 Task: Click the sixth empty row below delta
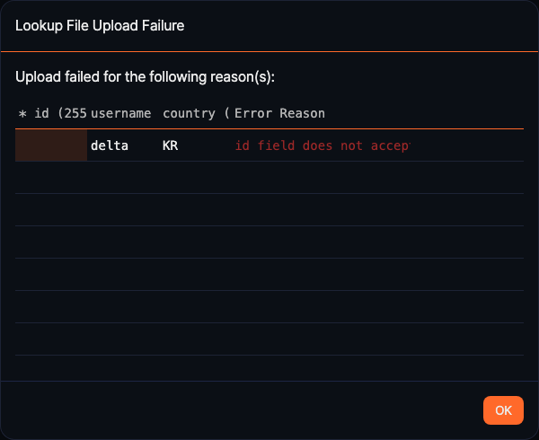coord(269,339)
